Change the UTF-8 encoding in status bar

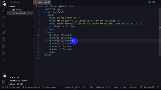(x=78, y=87)
